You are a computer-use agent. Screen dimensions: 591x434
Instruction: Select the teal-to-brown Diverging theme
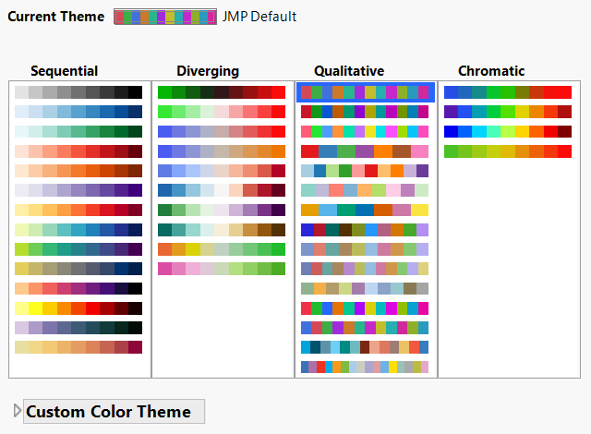click(x=222, y=230)
